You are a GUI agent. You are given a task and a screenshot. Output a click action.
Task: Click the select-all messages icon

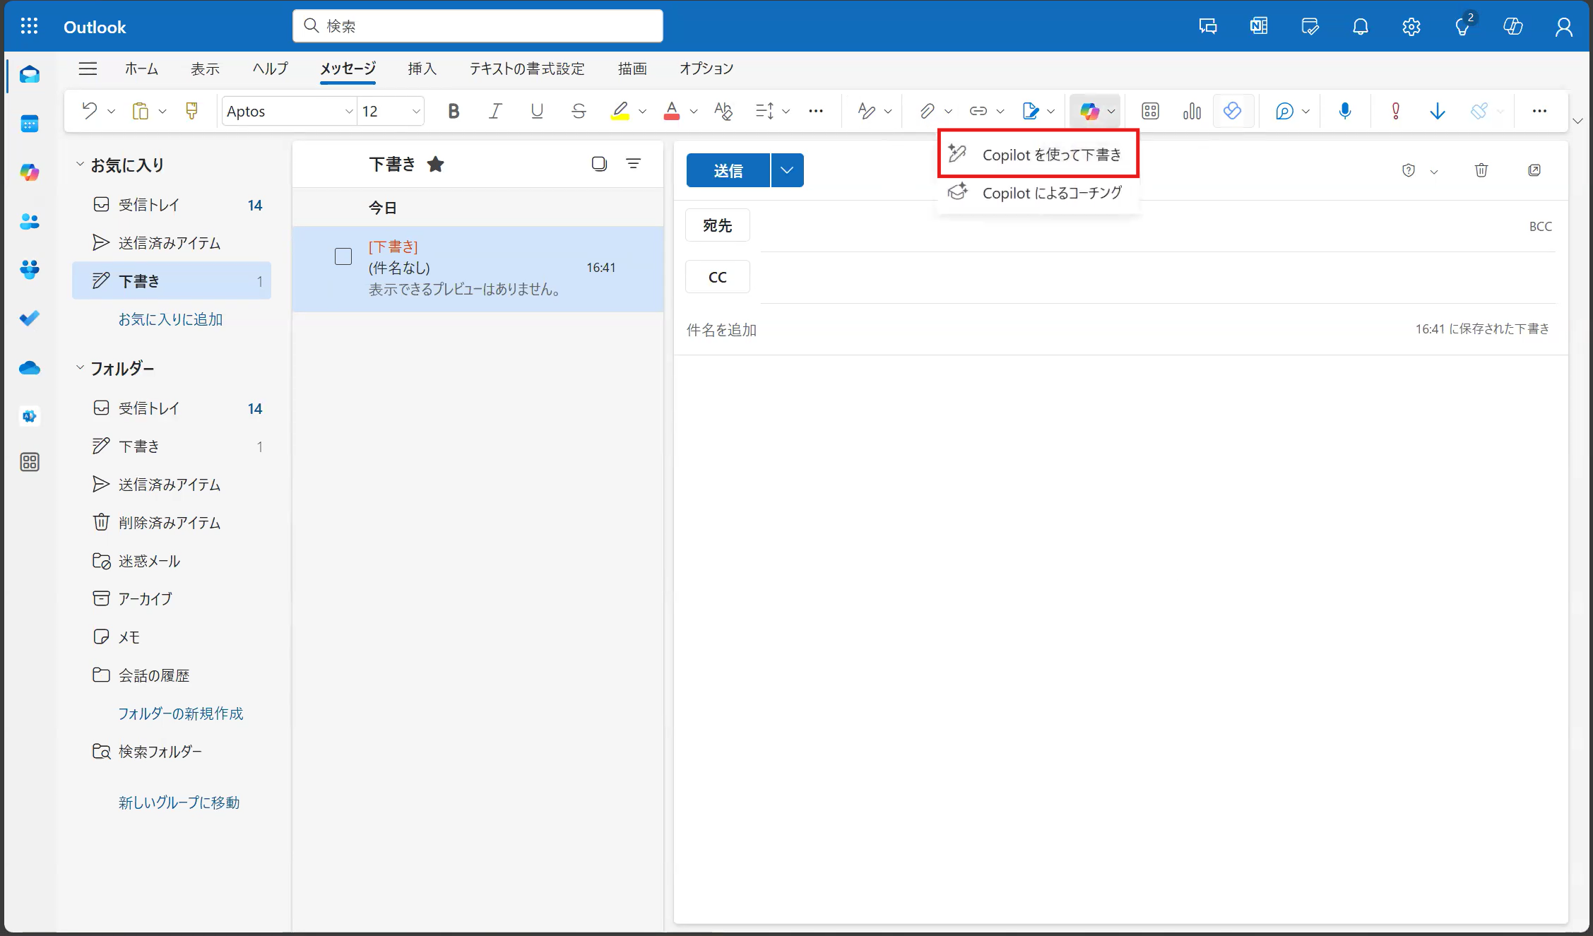point(599,164)
